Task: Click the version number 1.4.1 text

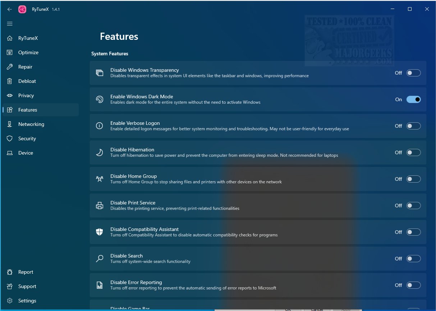Action: click(56, 9)
